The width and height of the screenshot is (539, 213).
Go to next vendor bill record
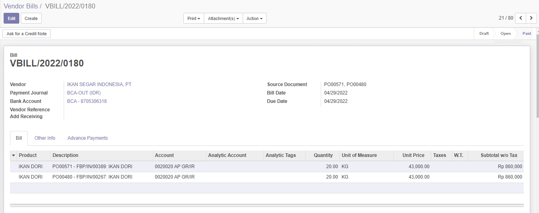click(x=531, y=18)
